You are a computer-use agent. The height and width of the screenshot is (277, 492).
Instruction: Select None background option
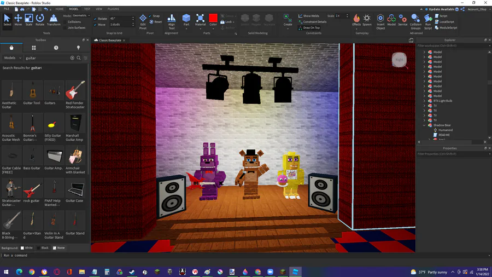(58, 248)
